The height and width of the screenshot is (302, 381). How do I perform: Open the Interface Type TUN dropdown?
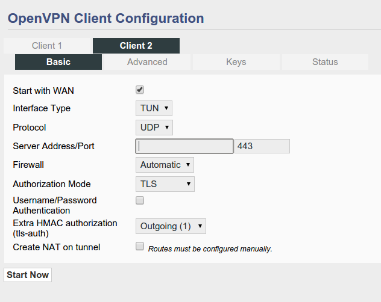pyautogui.click(x=154, y=108)
